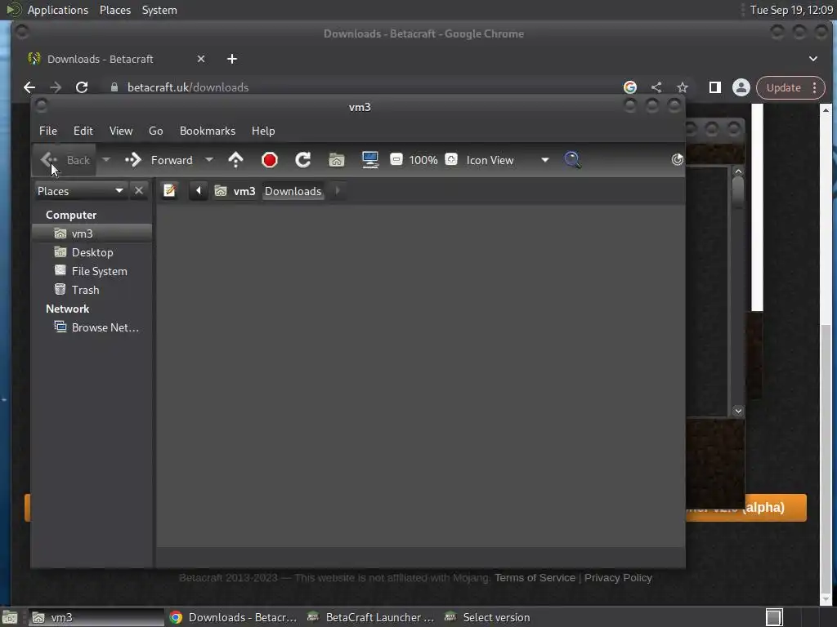Click the Chrome address bar URL
This screenshot has width=837, height=627.
pyautogui.click(x=188, y=87)
